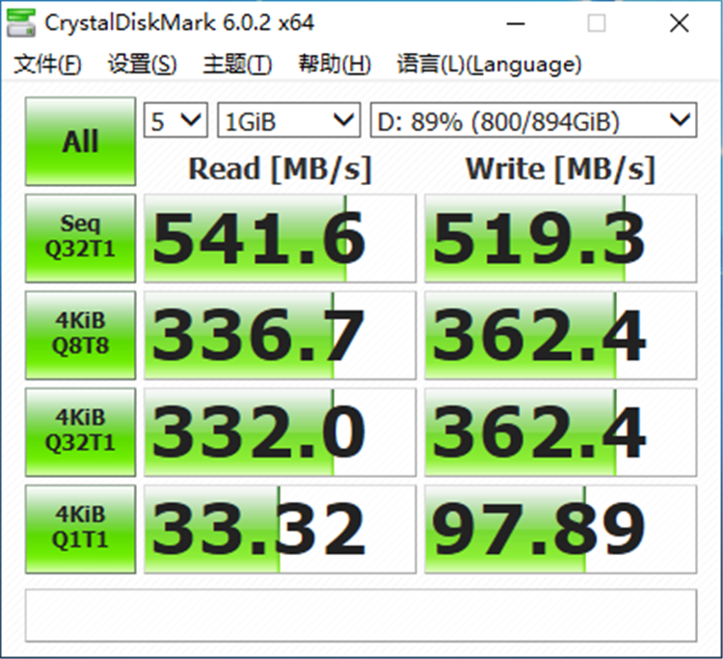Minimize the CrystalDiskMark window
The width and height of the screenshot is (723, 659).
516,23
